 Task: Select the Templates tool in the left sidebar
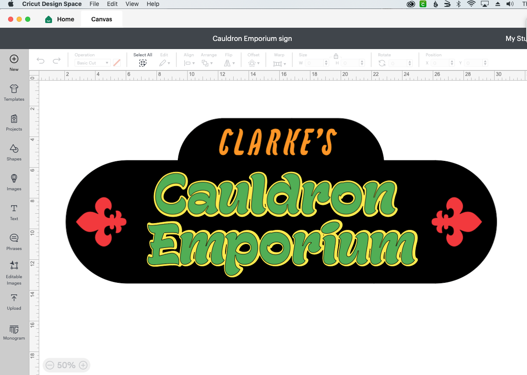pyautogui.click(x=14, y=93)
